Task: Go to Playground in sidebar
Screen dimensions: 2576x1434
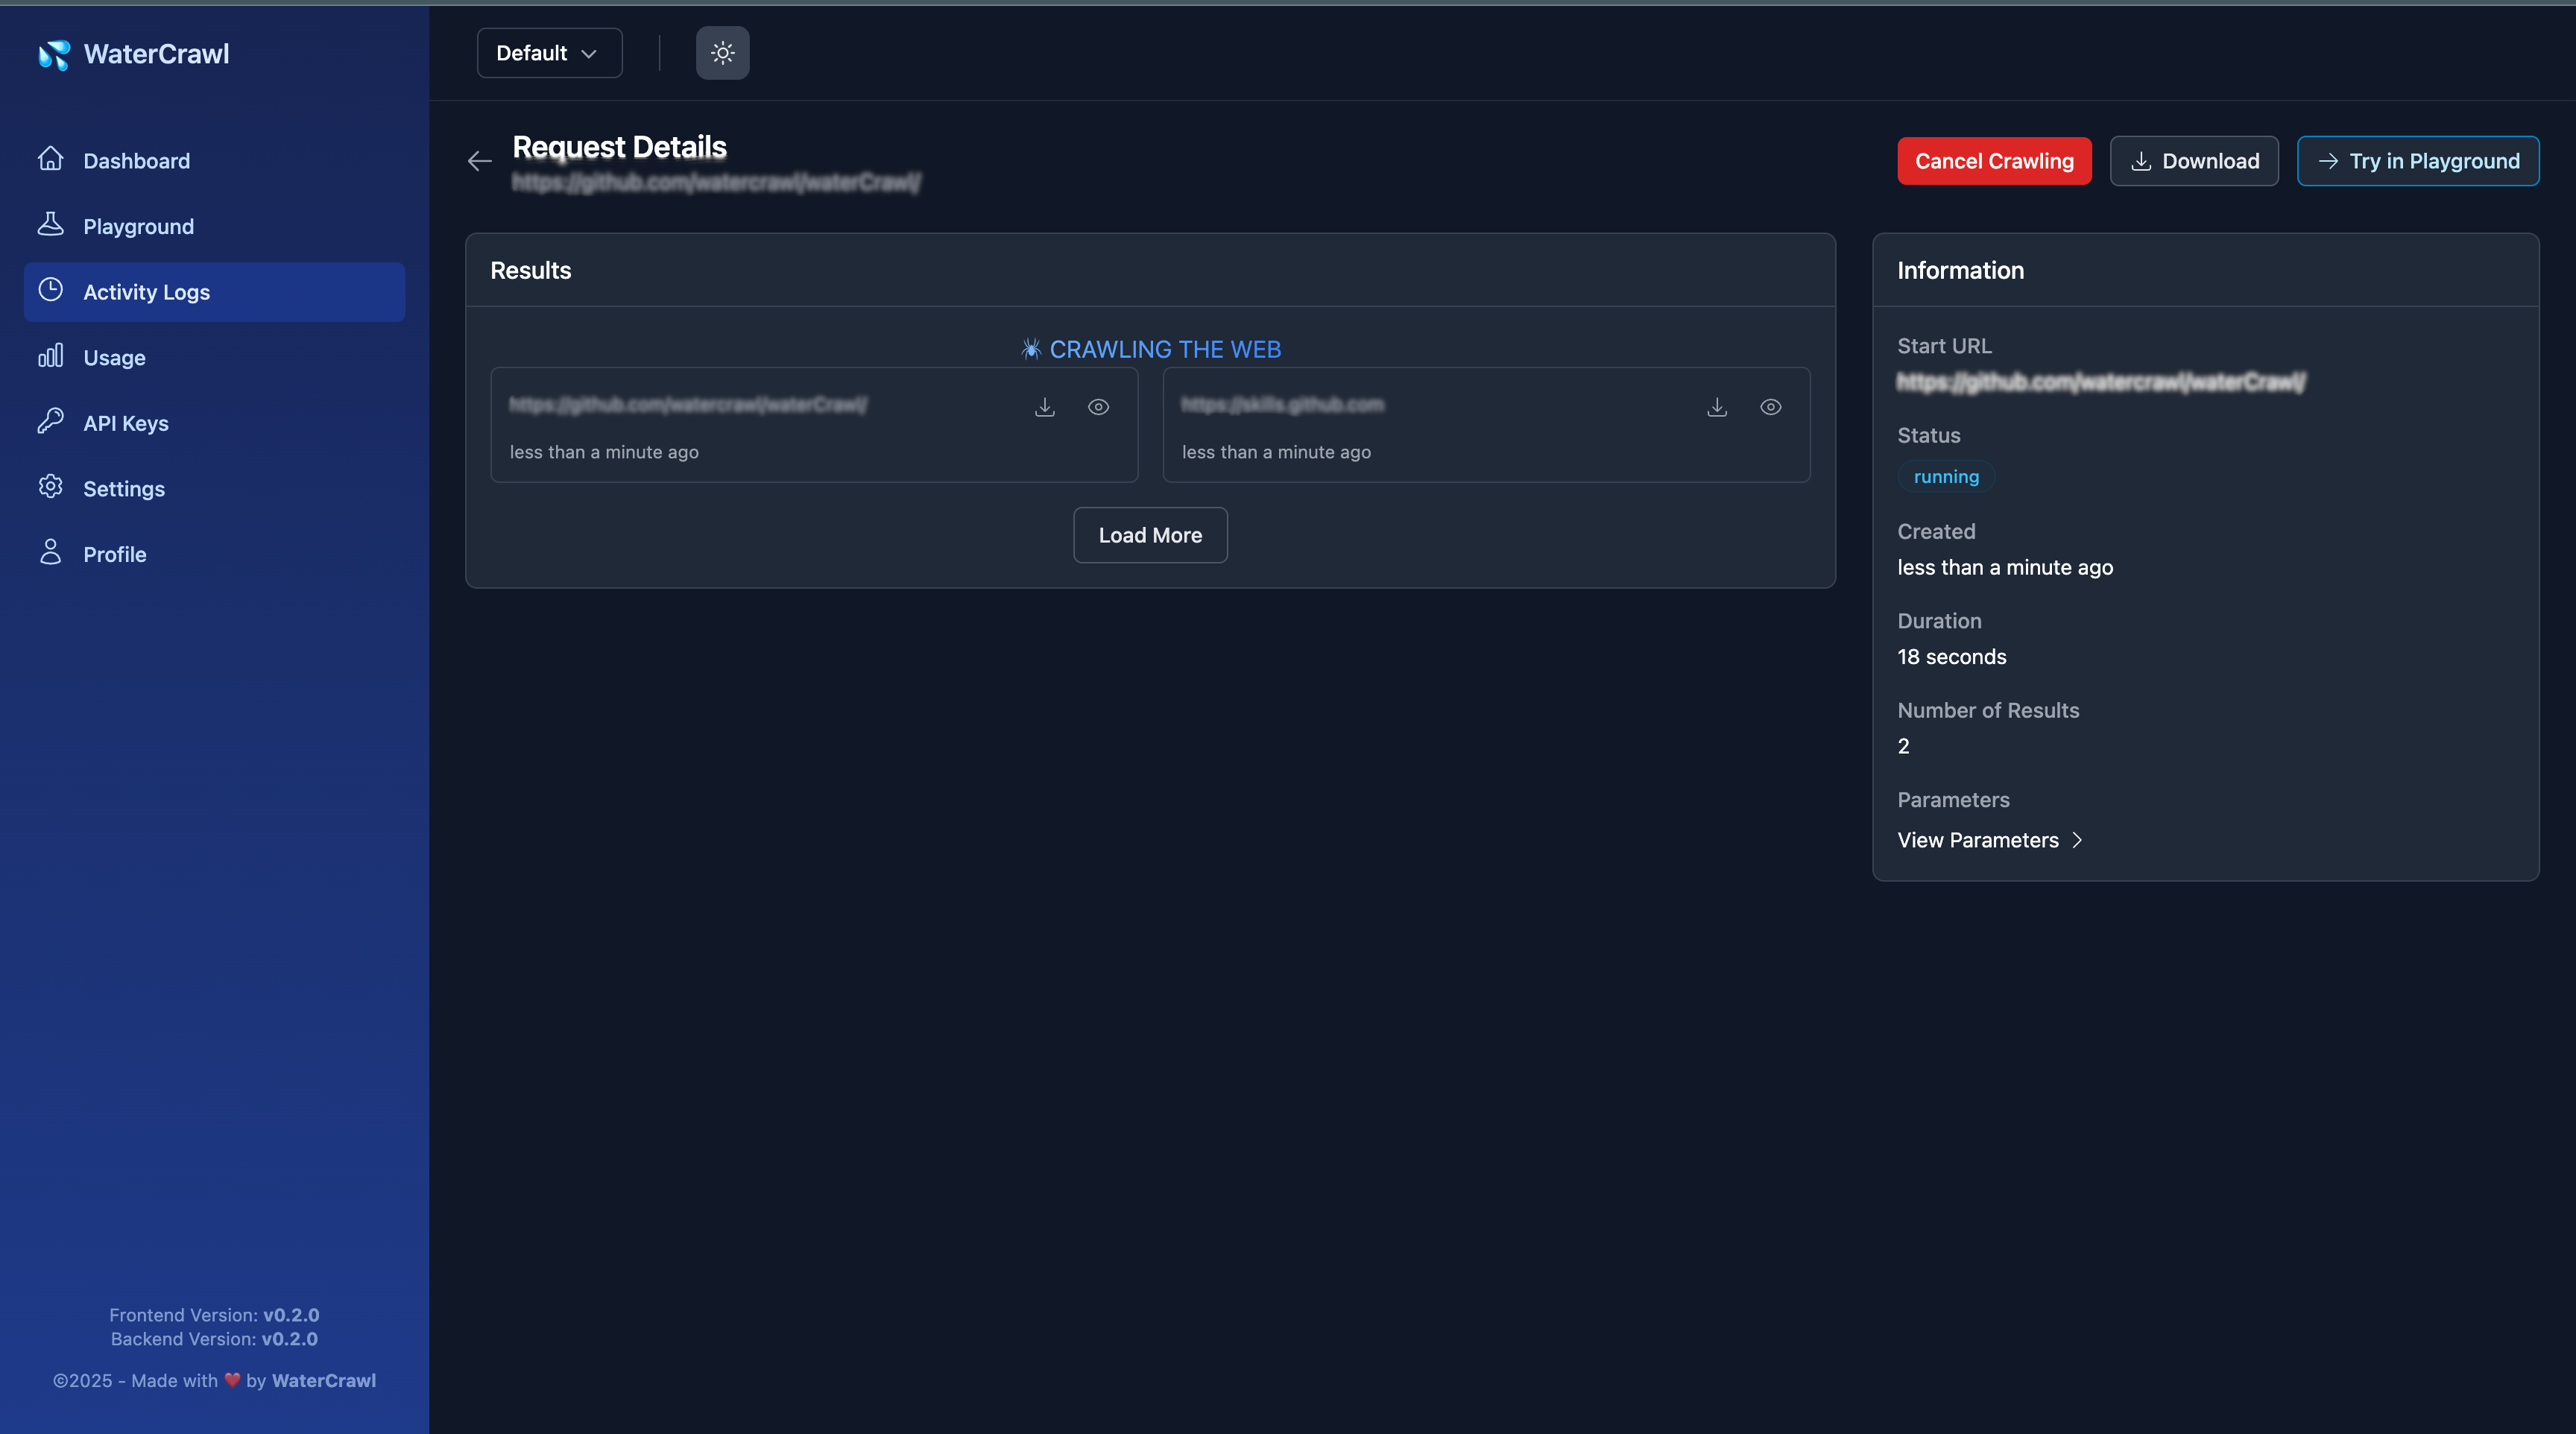Action: tap(138, 227)
